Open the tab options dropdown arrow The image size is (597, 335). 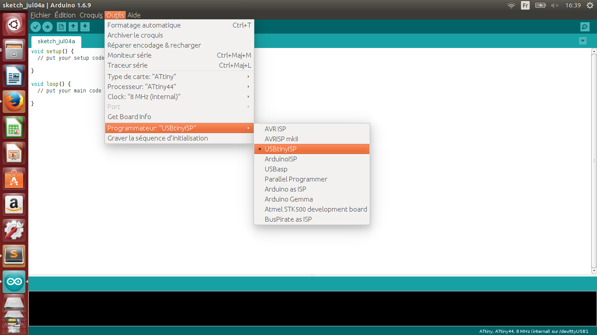(x=583, y=41)
